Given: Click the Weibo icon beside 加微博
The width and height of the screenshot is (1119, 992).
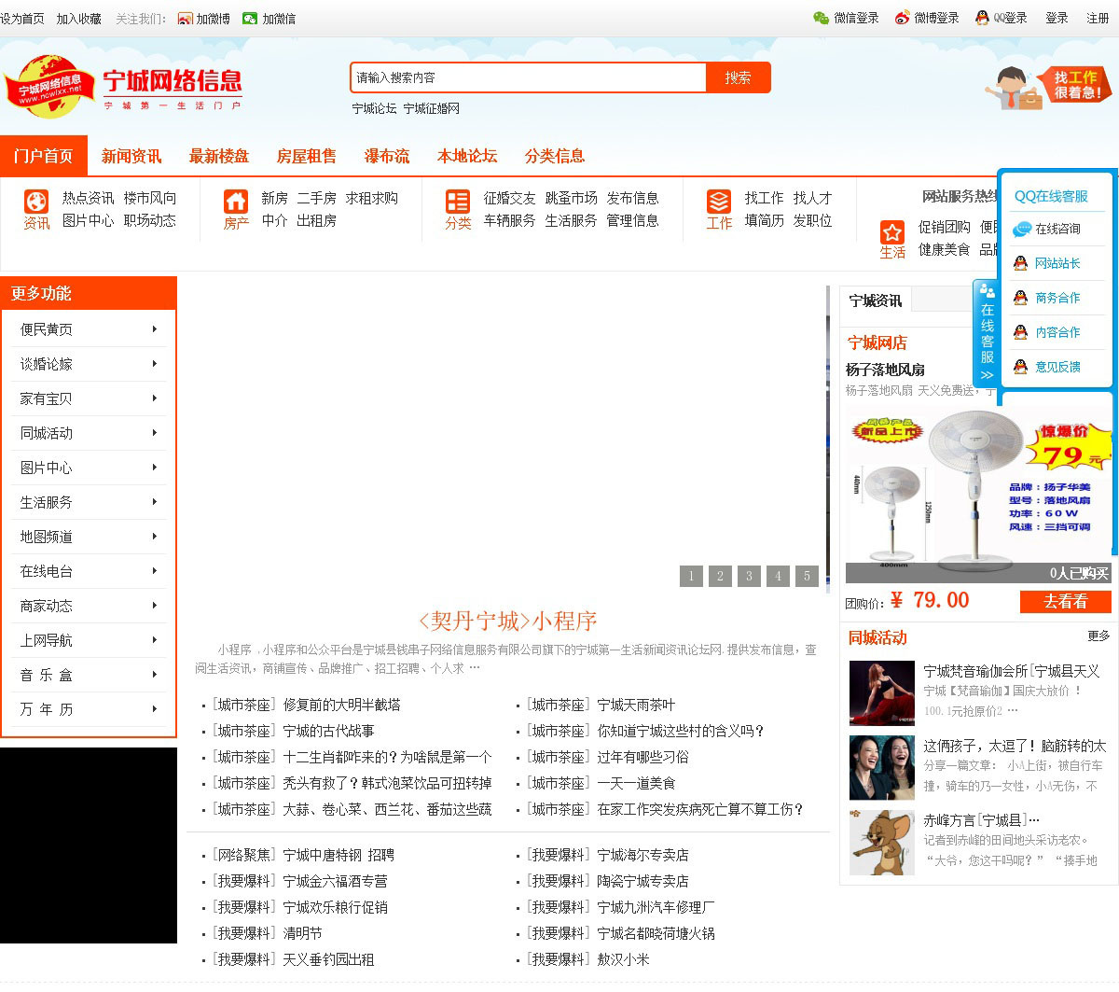Looking at the screenshot, I should coord(185,19).
